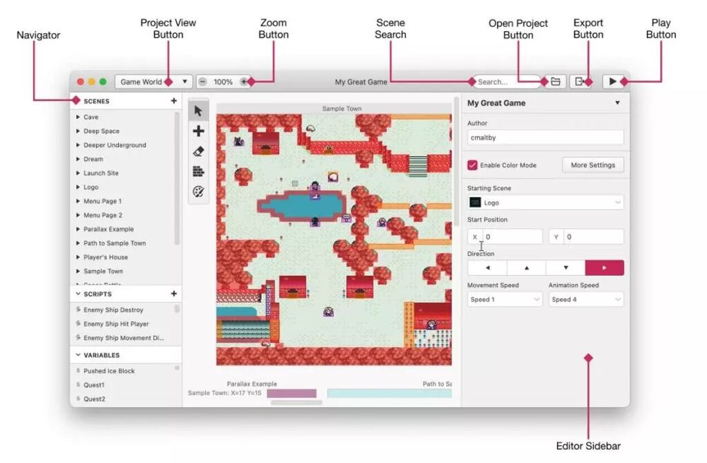Open a project via folder icon
Image resolution: width=707 pixels, height=463 pixels.
coord(556,82)
